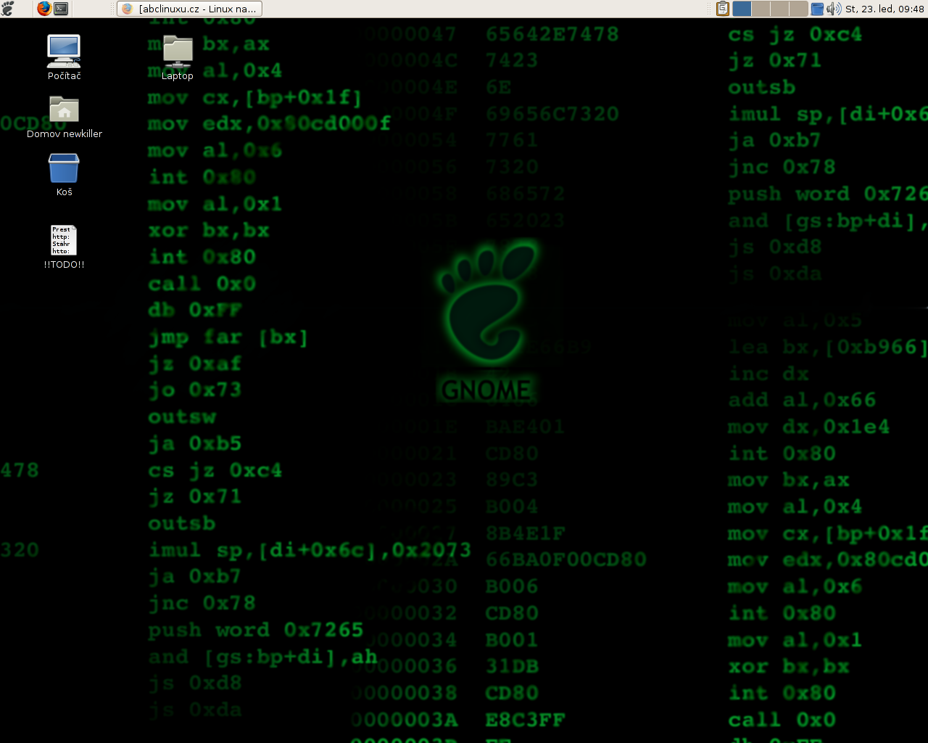Switch to the fourth workspace

tap(798, 9)
